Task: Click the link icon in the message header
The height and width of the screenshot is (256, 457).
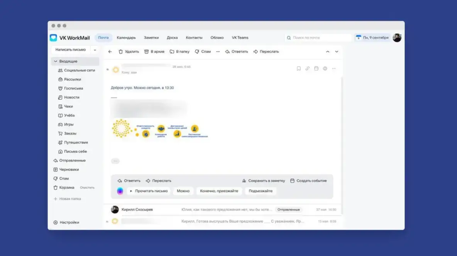Action: (x=307, y=69)
